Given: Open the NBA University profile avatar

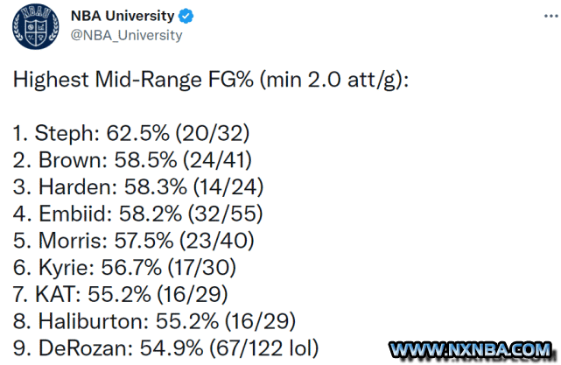Looking at the screenshot, I should coord(35,26).
